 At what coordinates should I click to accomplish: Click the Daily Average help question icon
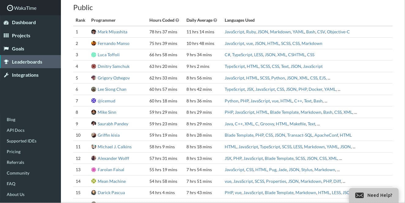point(215,20)
